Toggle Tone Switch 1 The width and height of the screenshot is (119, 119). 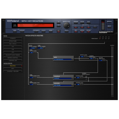coord(76,27)
